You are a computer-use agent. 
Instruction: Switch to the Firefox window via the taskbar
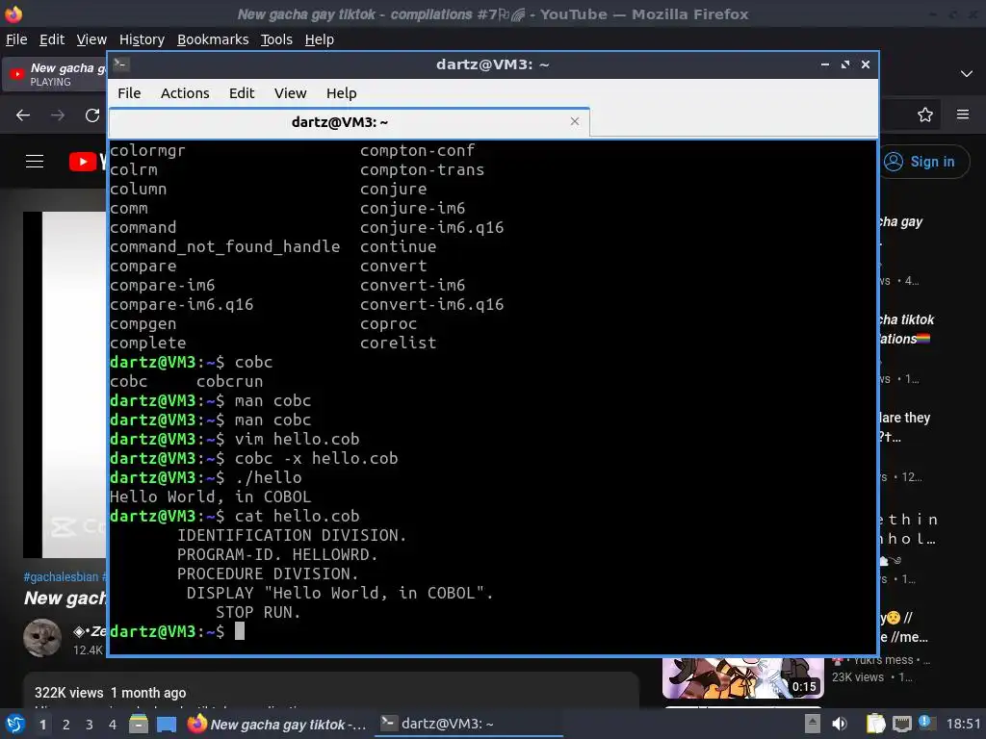pos(277,724)
